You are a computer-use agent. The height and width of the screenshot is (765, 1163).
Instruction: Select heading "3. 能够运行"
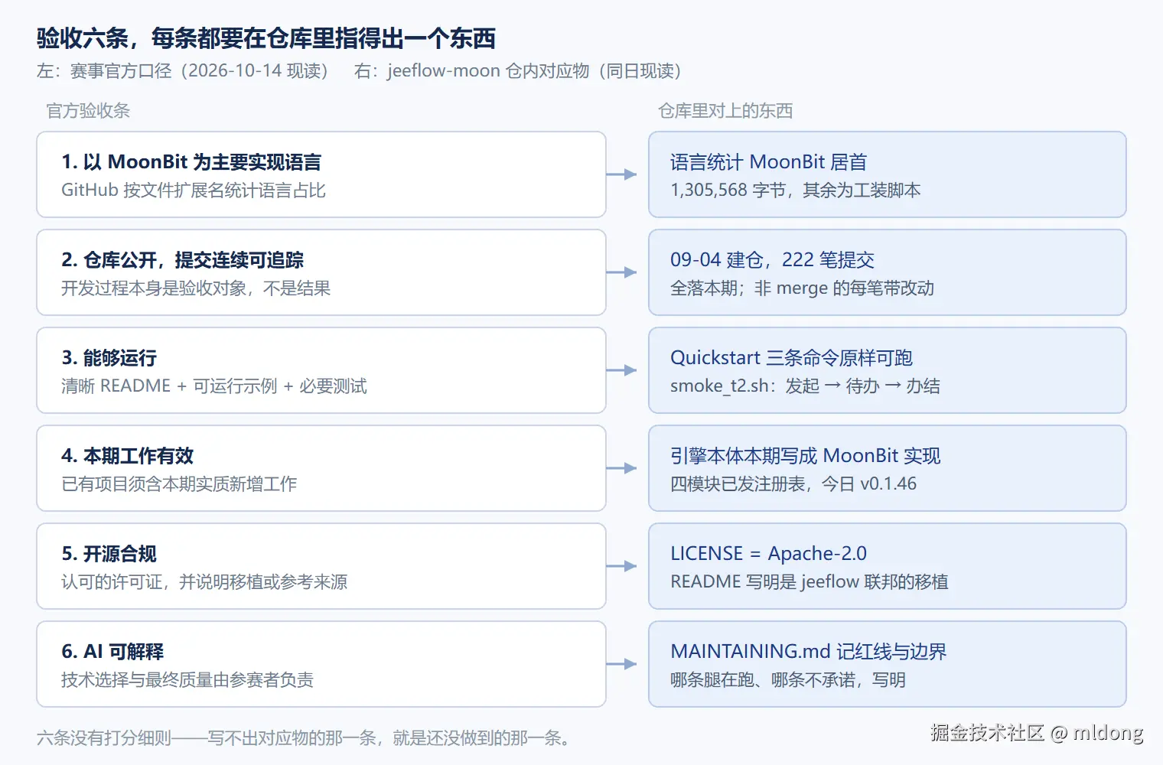click(x=109, y=358)
